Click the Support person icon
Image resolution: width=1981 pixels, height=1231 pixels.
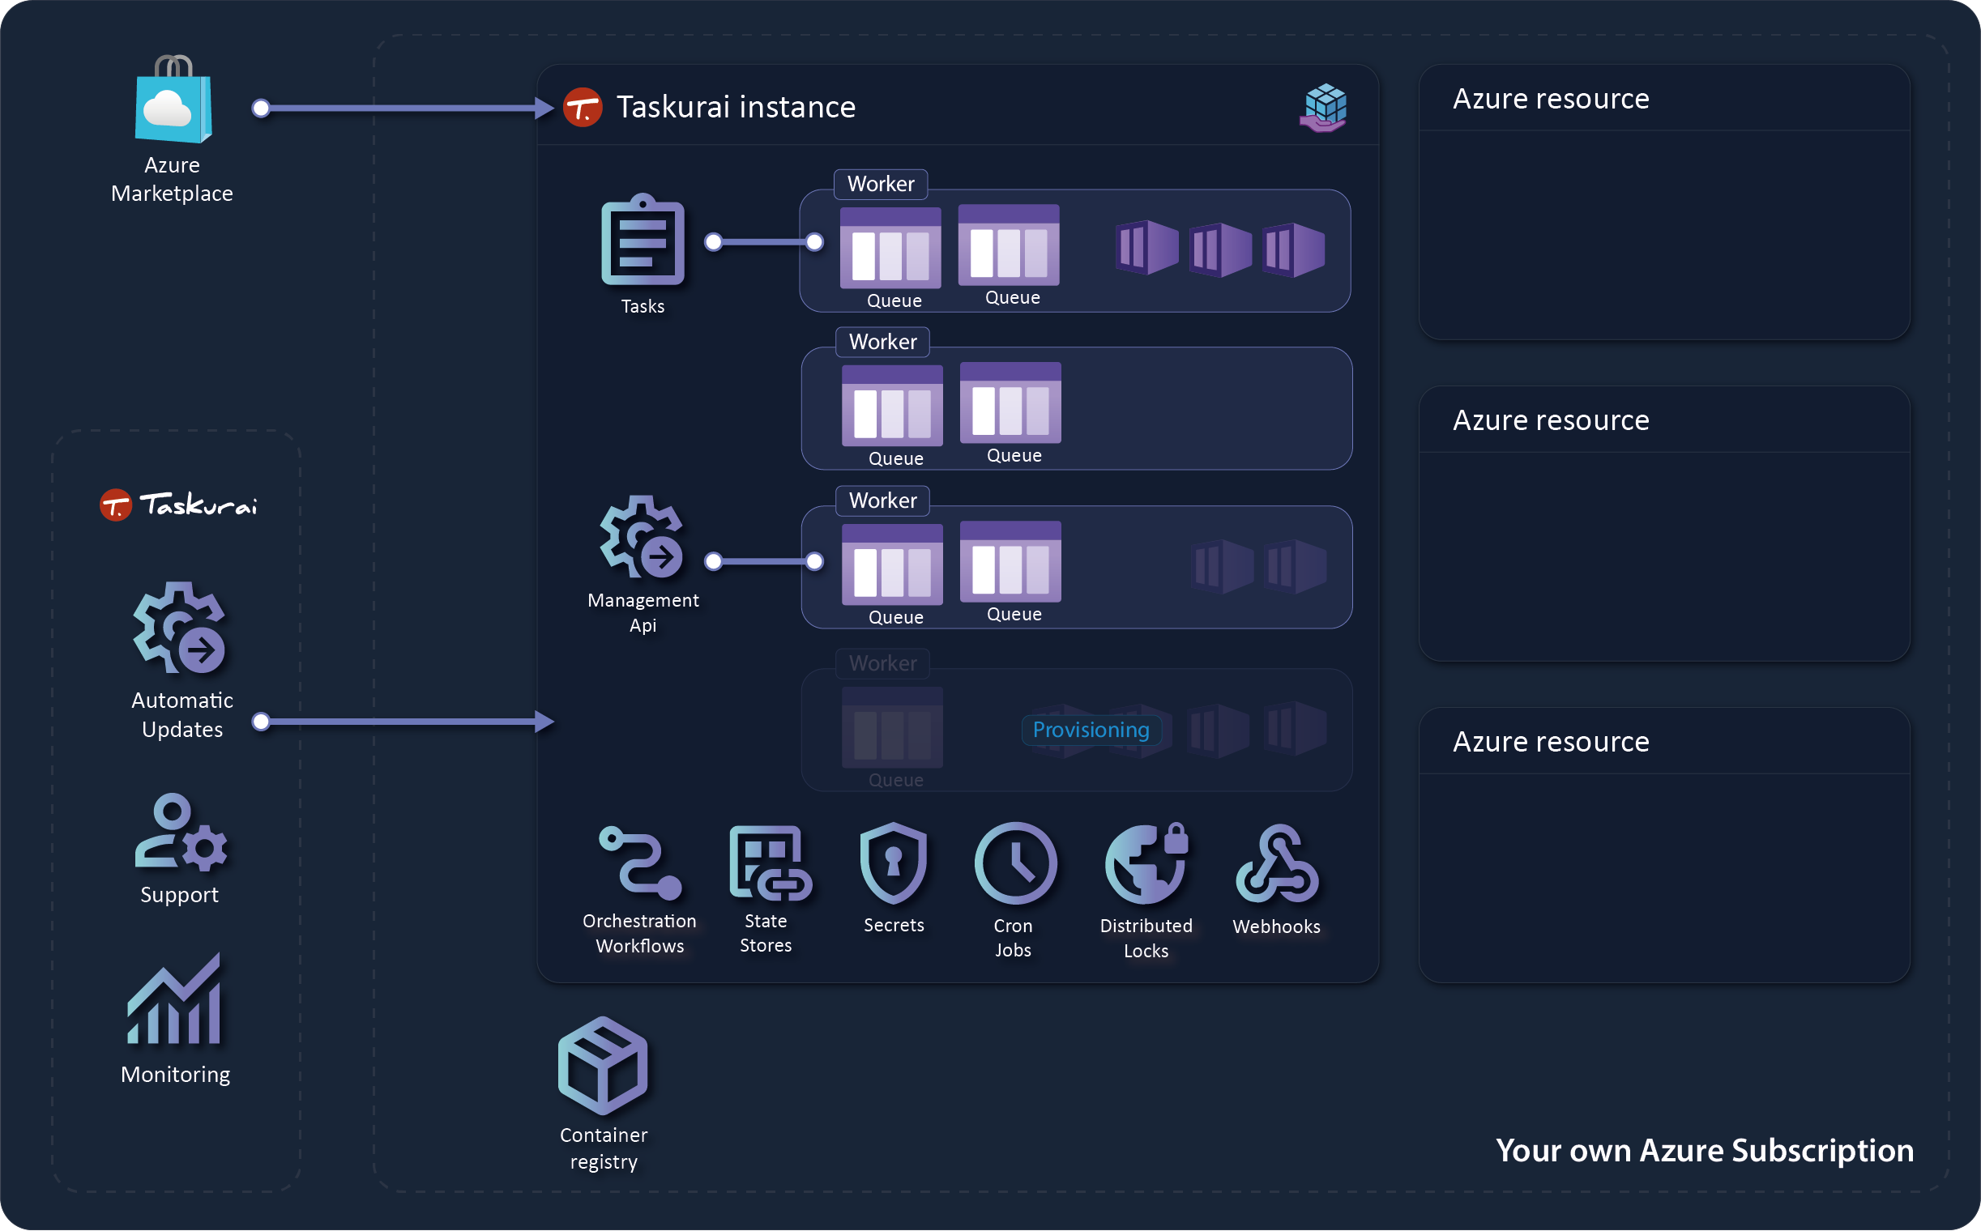pyautogui.click(x=180, y=832)
